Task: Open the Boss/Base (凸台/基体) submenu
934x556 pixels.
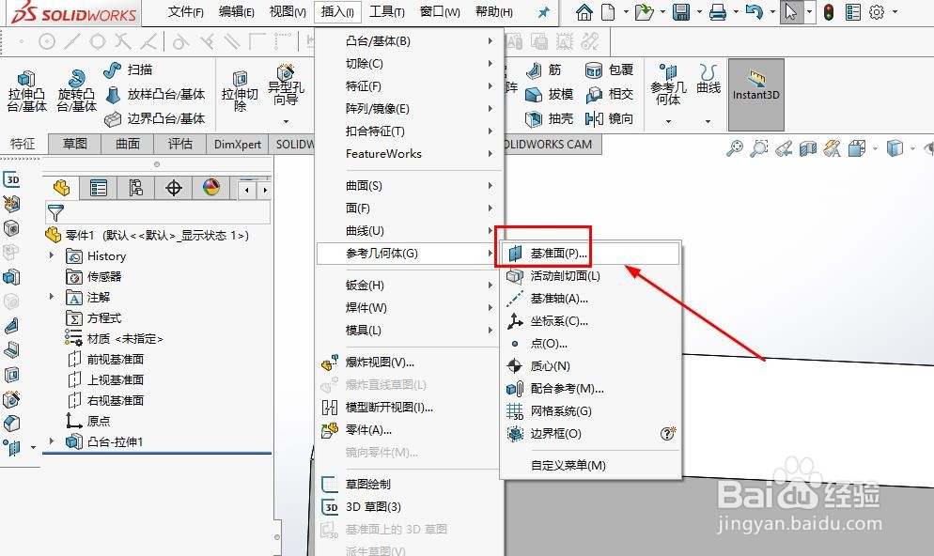Action: (x=410, y=41)
